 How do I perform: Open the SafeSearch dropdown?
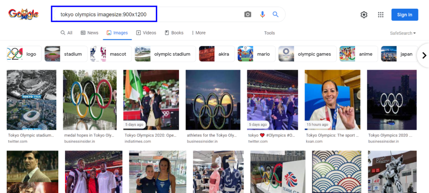click(x=403, y=33)
